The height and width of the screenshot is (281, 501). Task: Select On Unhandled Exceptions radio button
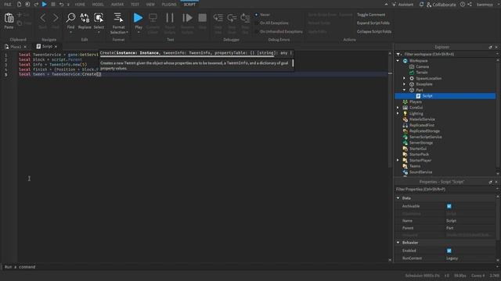click(x=256, y=31)
